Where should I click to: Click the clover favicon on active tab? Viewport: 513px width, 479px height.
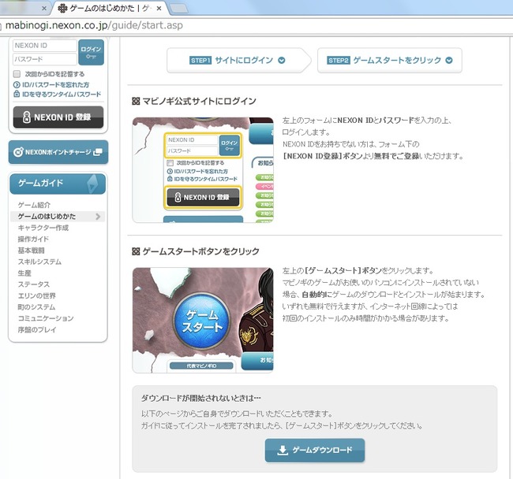pos(62,9)
